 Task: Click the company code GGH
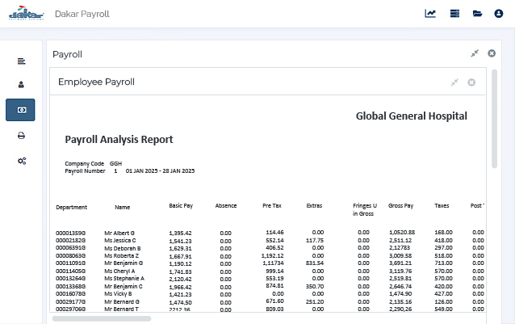point(115,164)
